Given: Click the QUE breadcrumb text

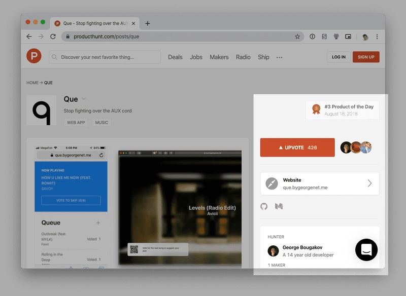Looking at the screenshot, I should (48, 83).
